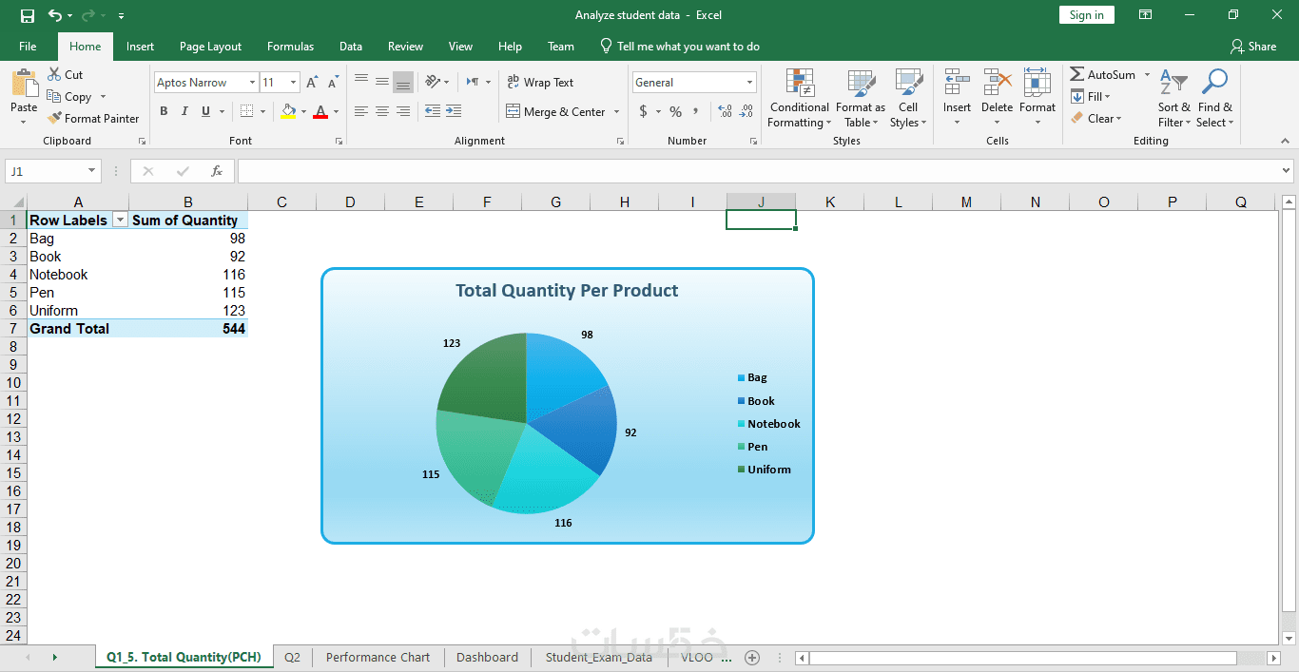Viewport: 1299px width, 672px height.
Task: Expand the Number Format General dropdown
Action: tap(749, 83)
